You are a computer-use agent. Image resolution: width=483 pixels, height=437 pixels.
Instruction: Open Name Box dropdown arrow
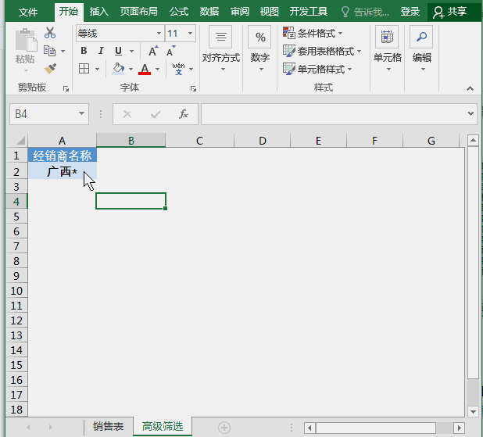point(81,113)
